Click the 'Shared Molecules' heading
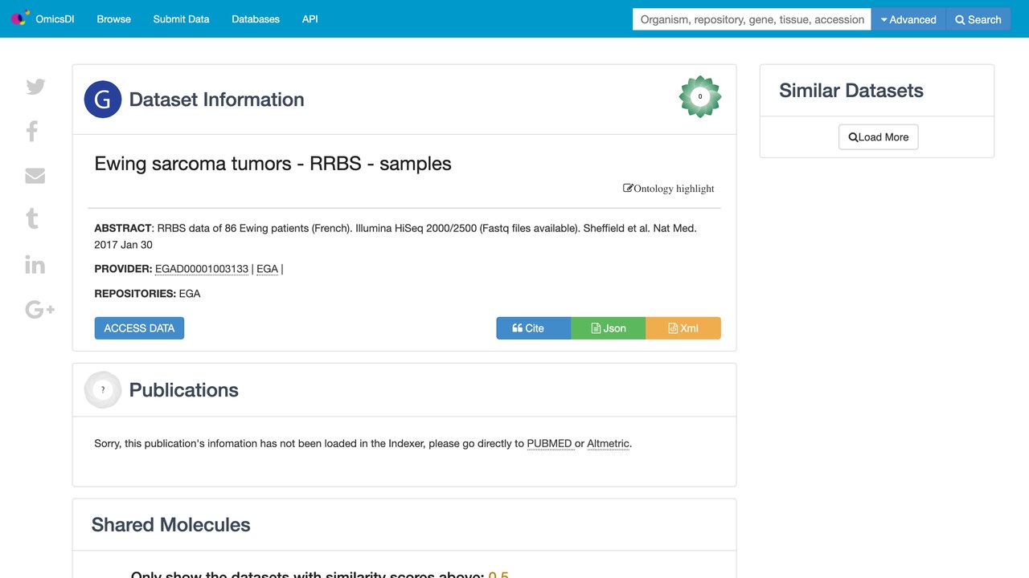The height and width of the screenshot is (578, 1029). (x=171, y=525)
